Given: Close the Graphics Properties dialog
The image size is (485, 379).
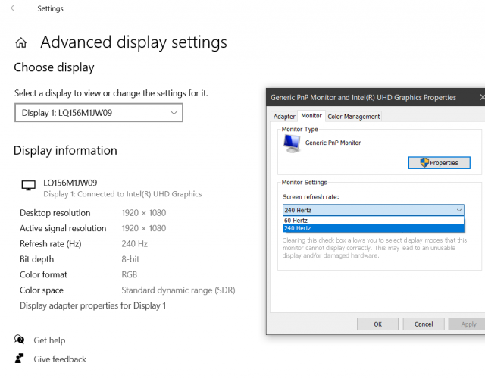Looking at the screenshot, I should [481, 97].
